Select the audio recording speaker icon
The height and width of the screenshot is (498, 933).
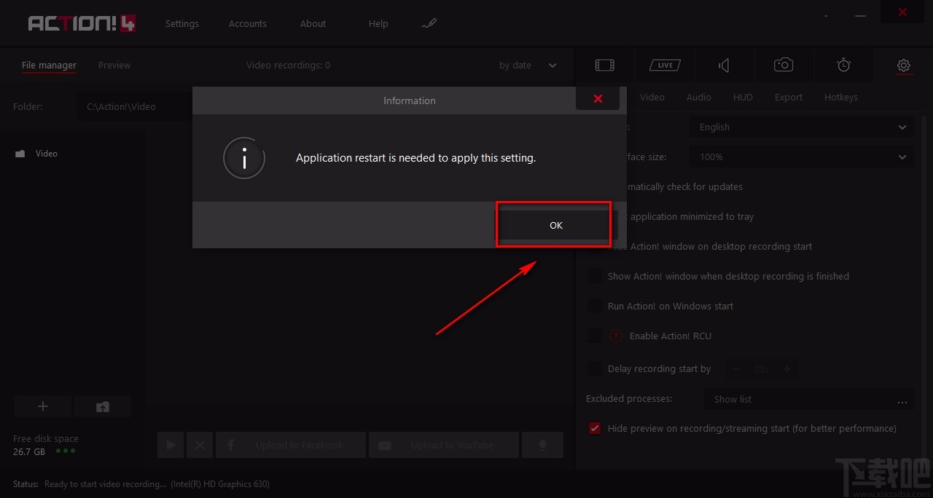click(724, 66)
